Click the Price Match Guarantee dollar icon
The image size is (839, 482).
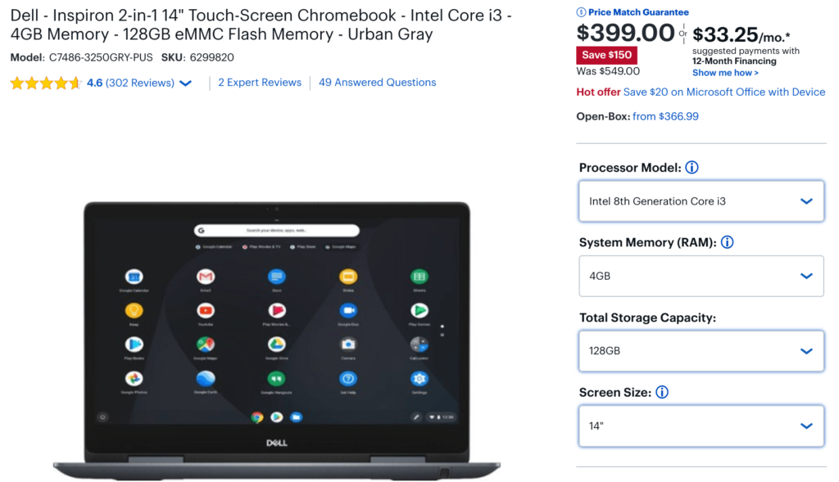(x=581, y=12)
